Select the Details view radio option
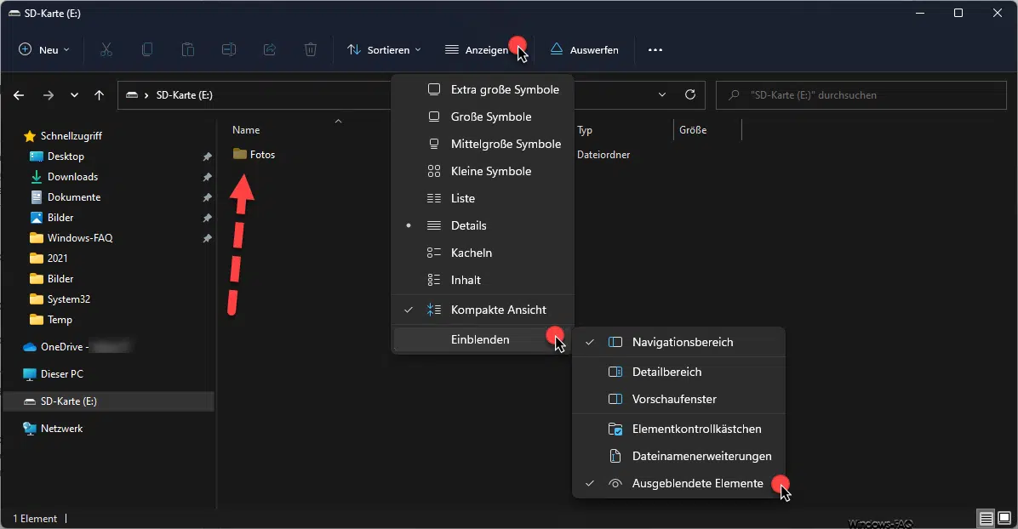 pyautogui.click(x=483, y=226)
